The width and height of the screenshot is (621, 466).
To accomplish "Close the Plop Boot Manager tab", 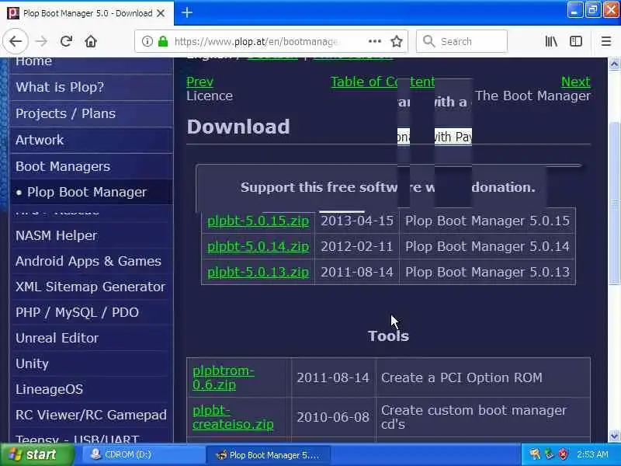I will coord(161,13).
